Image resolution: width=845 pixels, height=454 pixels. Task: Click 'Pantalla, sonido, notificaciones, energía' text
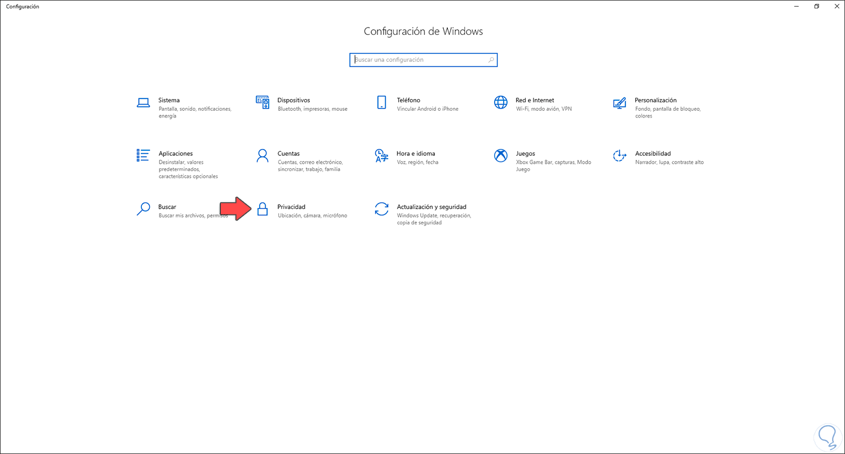(195, 113)
